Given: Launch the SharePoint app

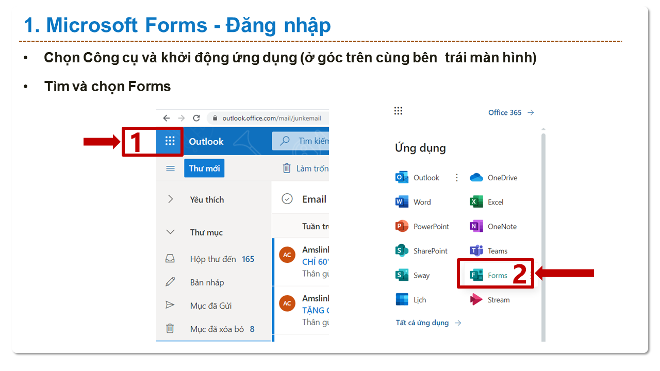Looking at the screenshot, I should [421, 251].
